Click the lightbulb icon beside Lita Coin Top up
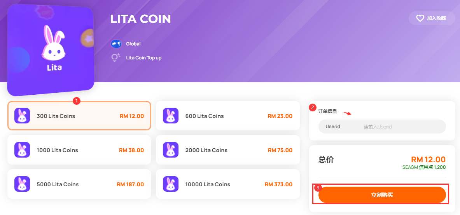 tap(116, 58)
